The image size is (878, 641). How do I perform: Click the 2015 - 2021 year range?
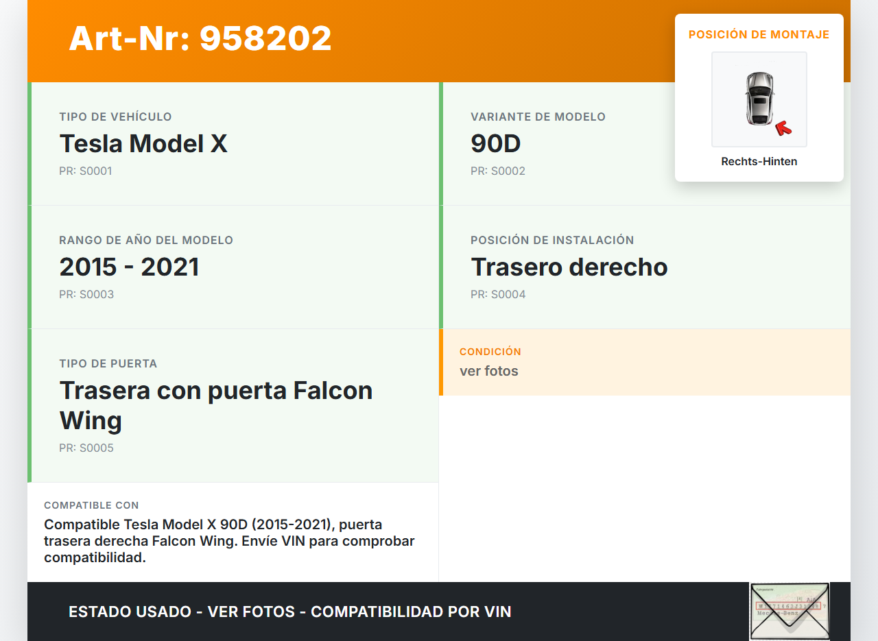point(129,267)
